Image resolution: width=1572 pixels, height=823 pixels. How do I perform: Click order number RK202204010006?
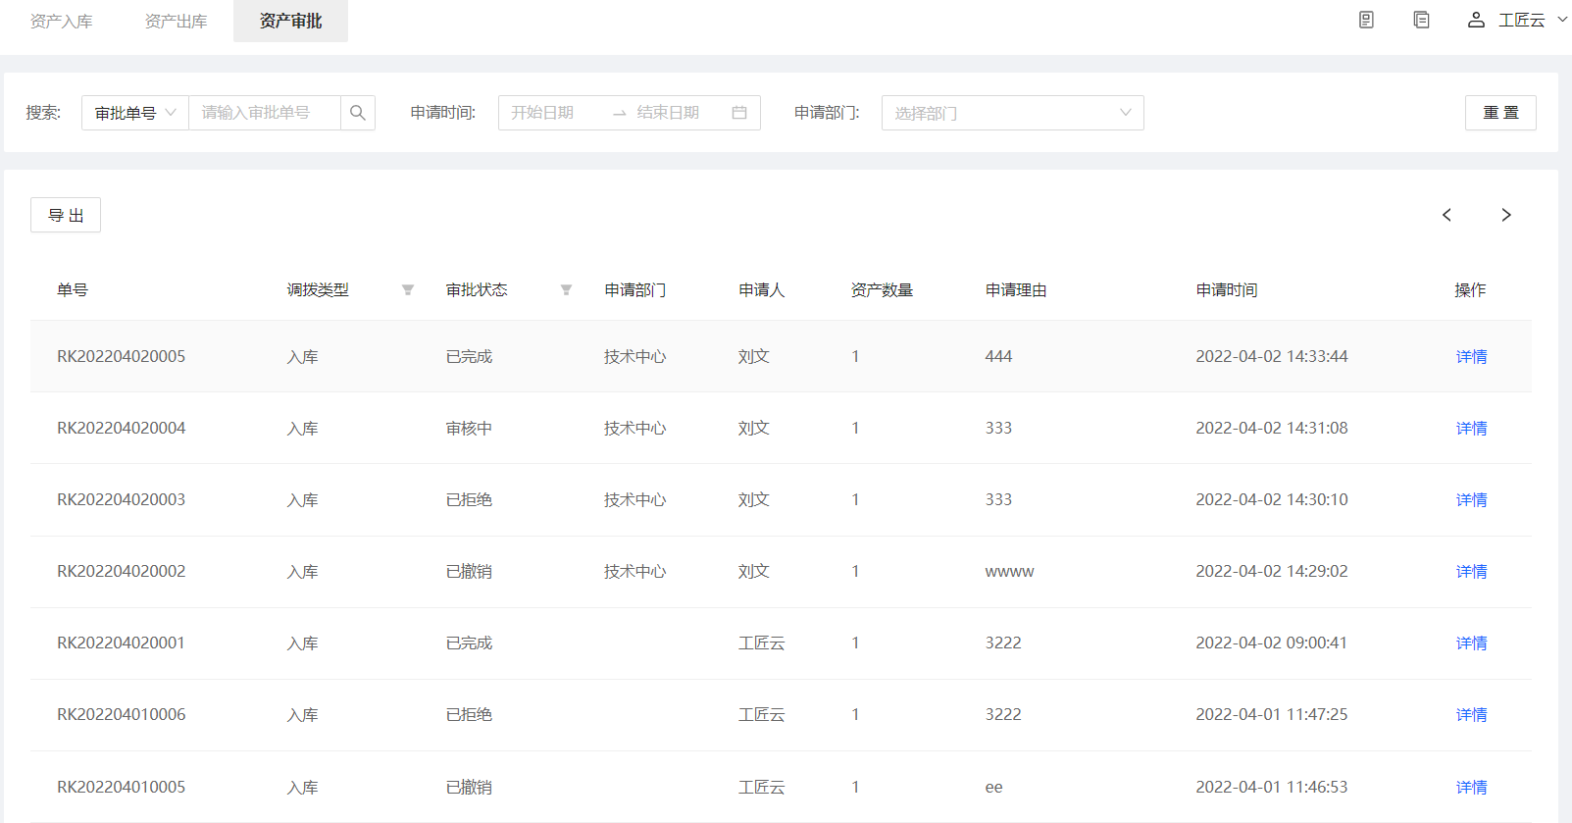(x=121, y=715)
